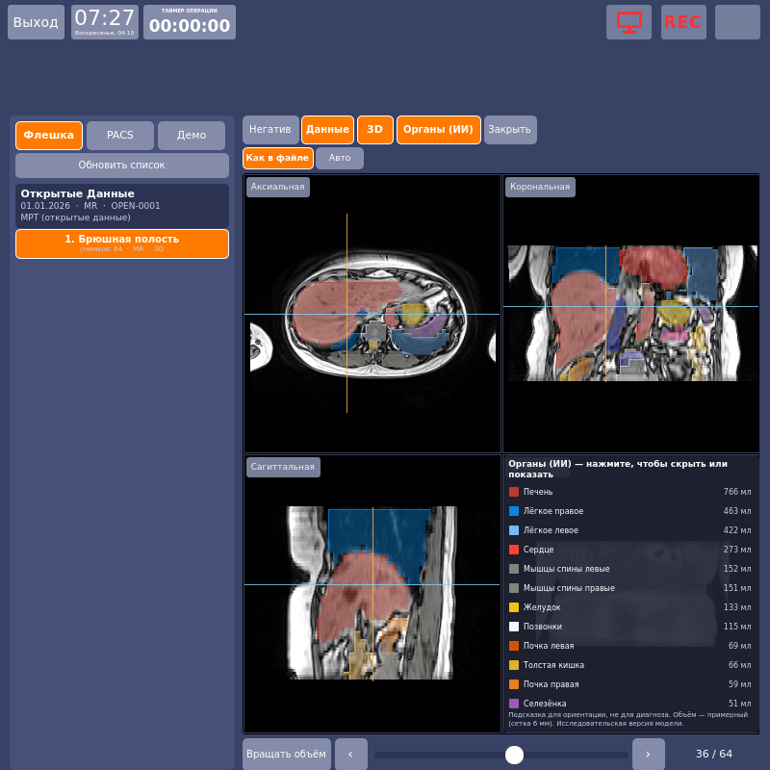Toggle the 3D view mode

pyautogui.click(x=374, y=130)
